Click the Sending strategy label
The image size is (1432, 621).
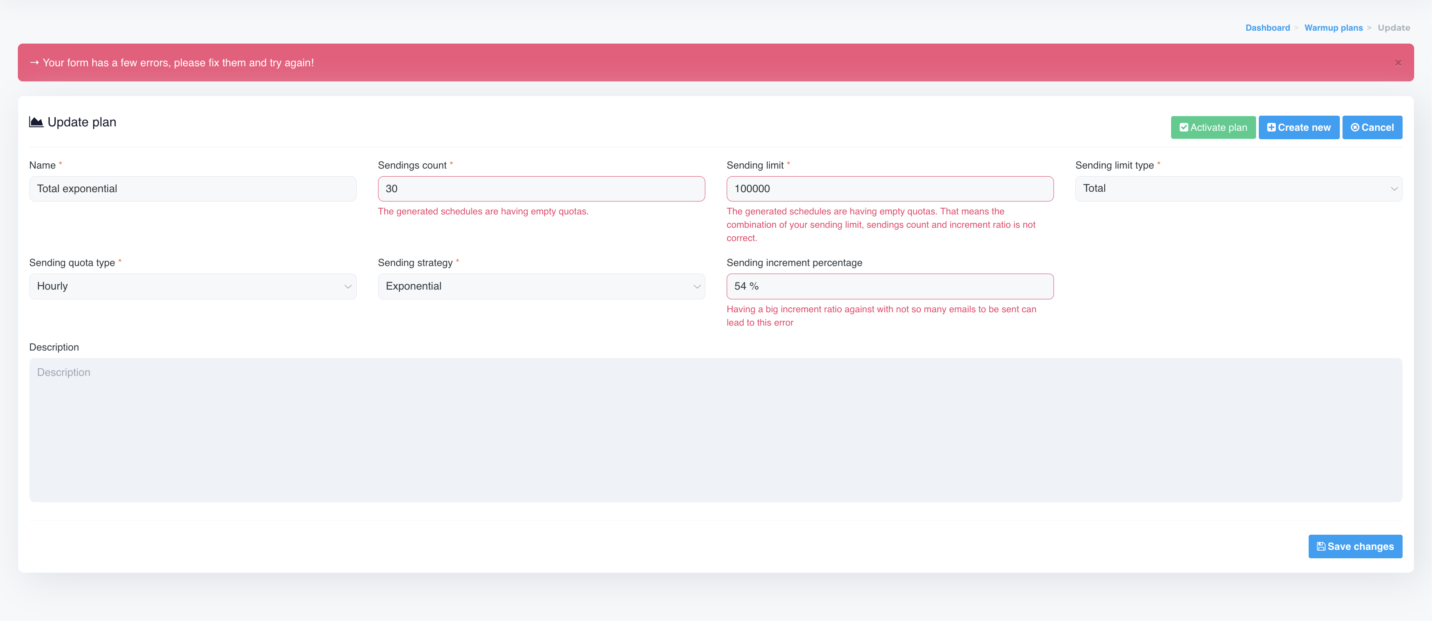[415, 263]
